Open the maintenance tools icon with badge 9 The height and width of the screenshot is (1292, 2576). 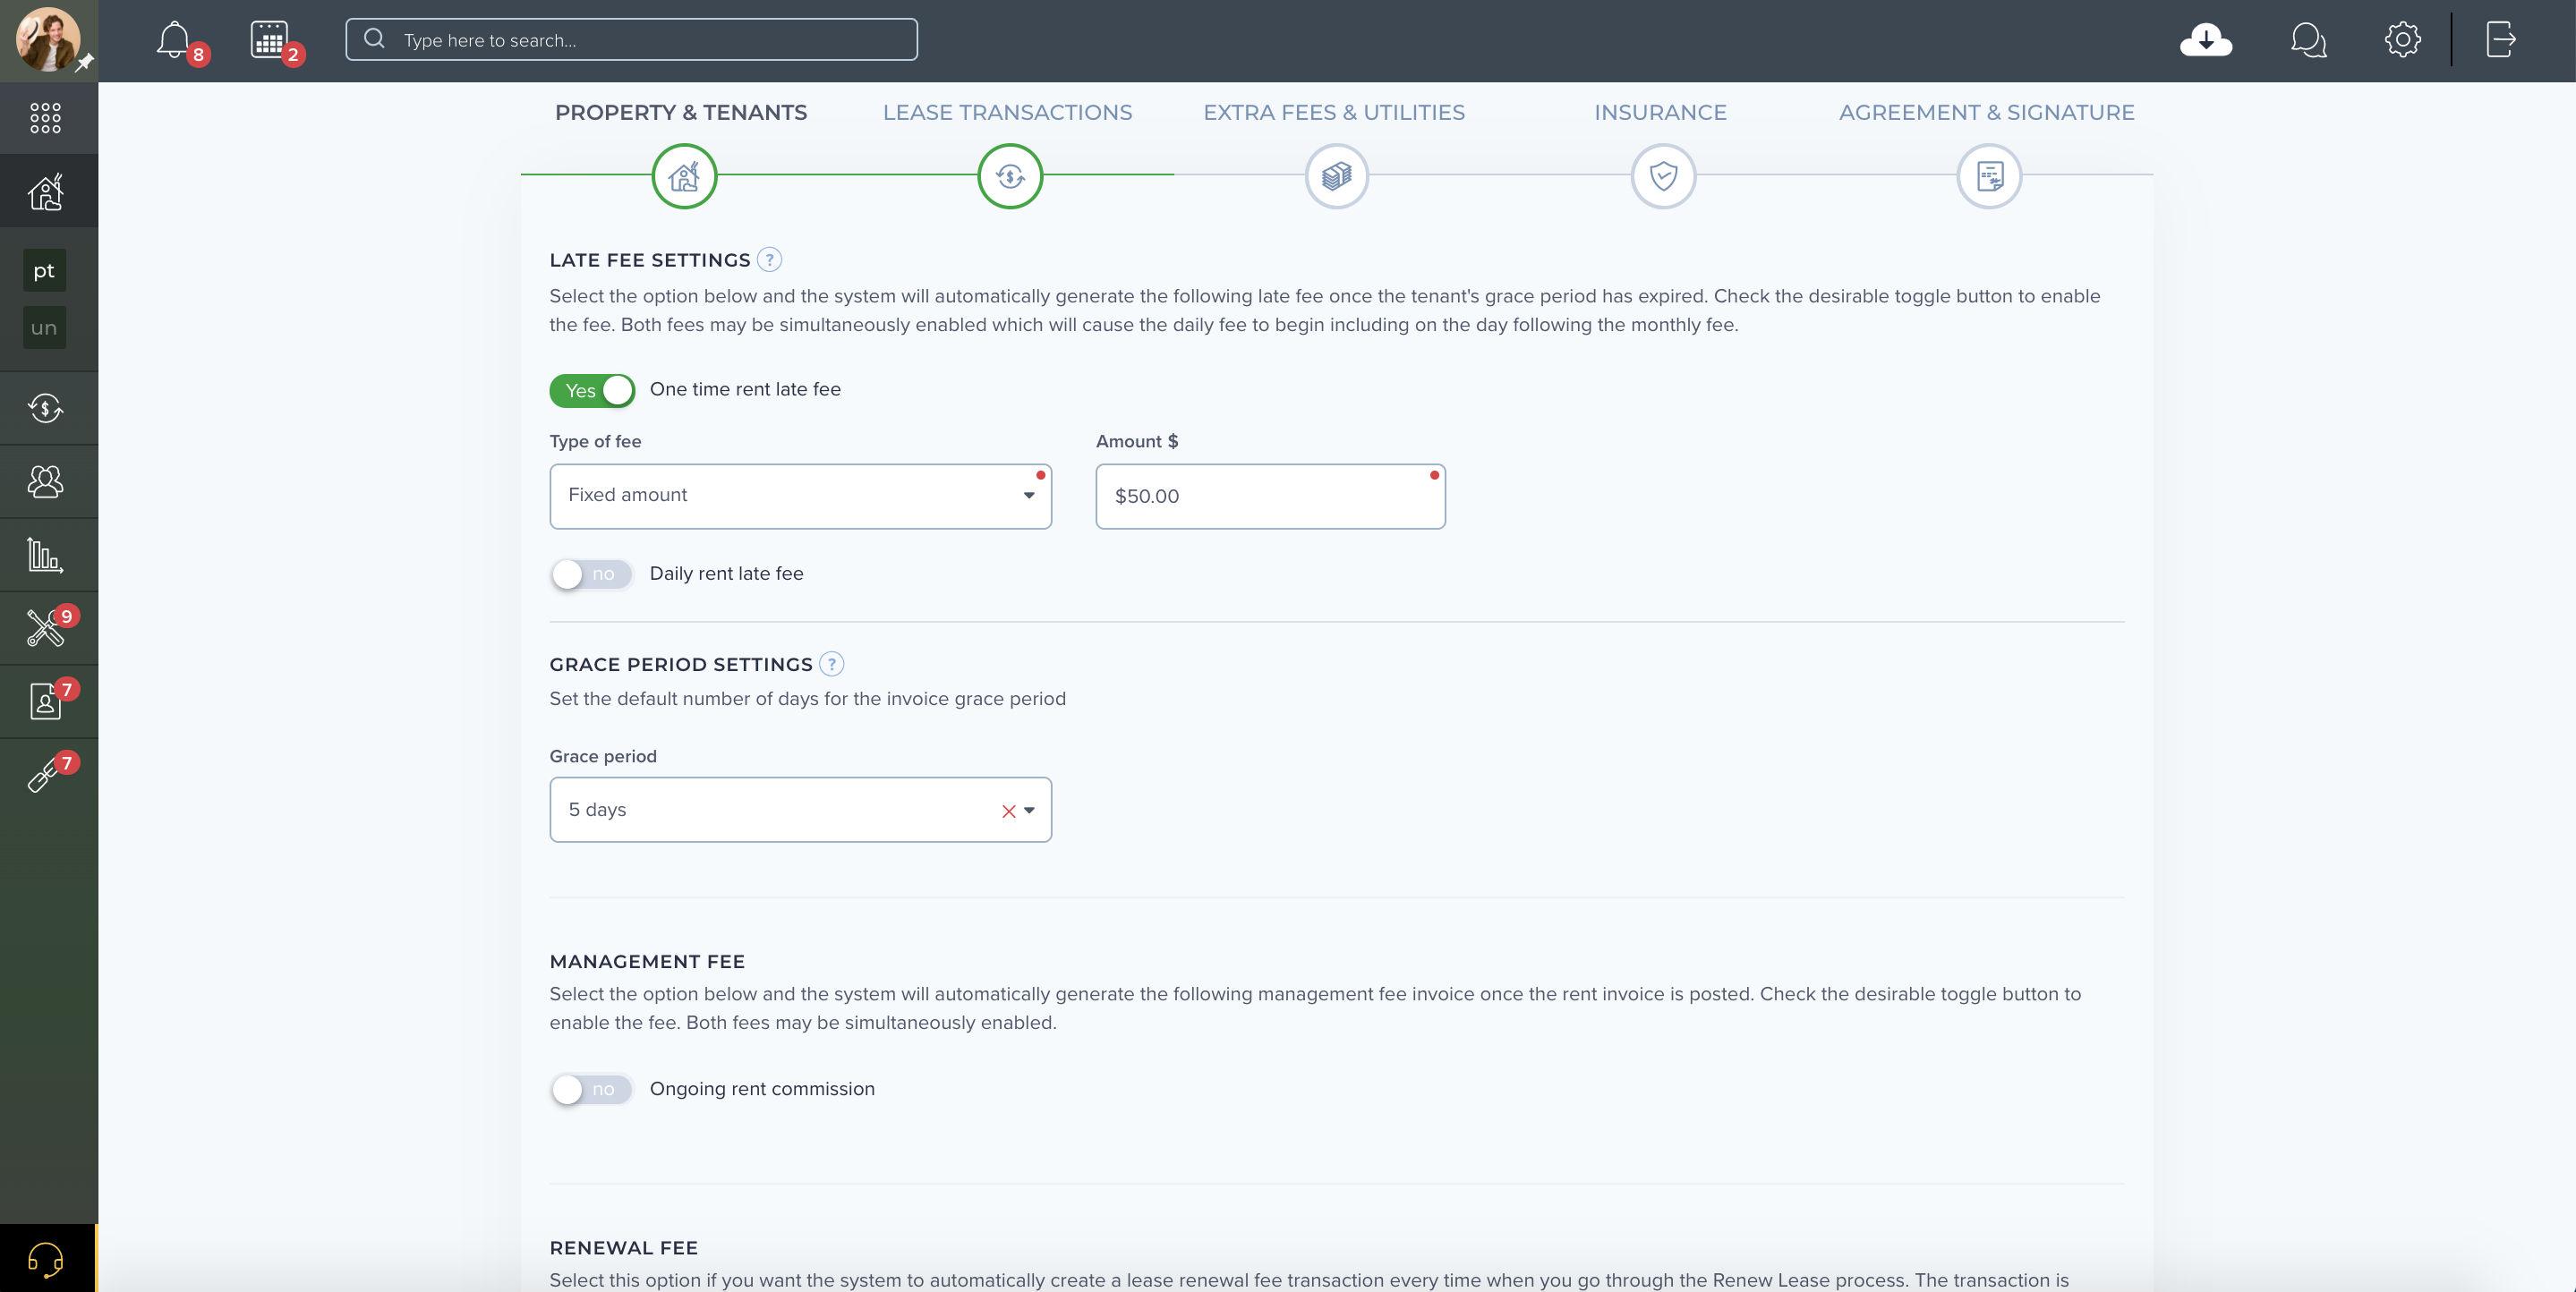(x=45, y=628)
